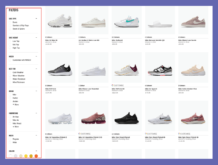Pick the white colour swatch
Screen dimensions: 218x165
pyautogui.click(x=11, y=156)
